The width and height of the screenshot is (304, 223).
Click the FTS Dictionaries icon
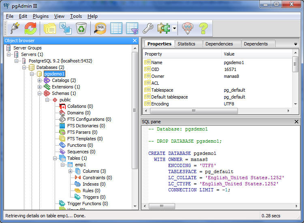coord(62,126)
